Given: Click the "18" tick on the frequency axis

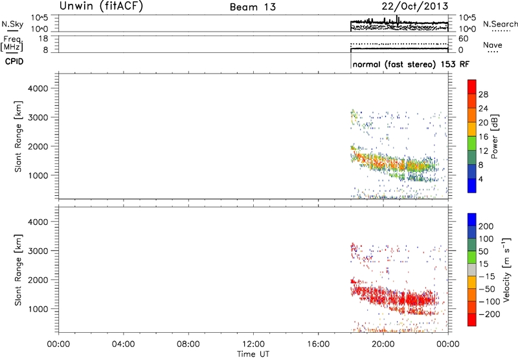Looking at the screenshot, I should 43,39.
